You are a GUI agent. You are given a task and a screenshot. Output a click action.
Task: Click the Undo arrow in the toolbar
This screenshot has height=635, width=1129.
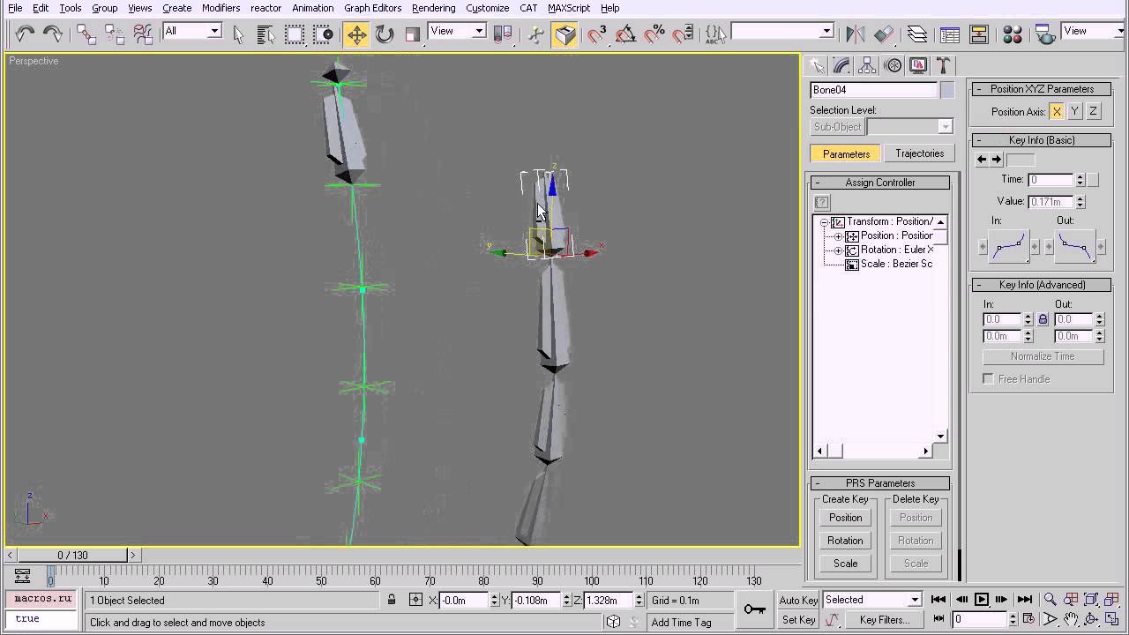coord(25,34)
